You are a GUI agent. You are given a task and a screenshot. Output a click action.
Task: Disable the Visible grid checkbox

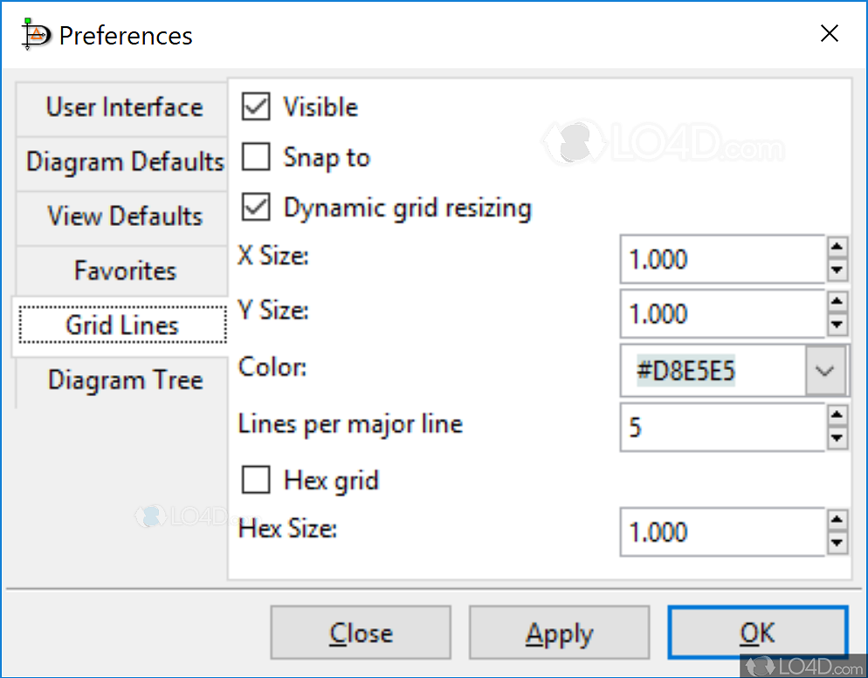(256, 106)
